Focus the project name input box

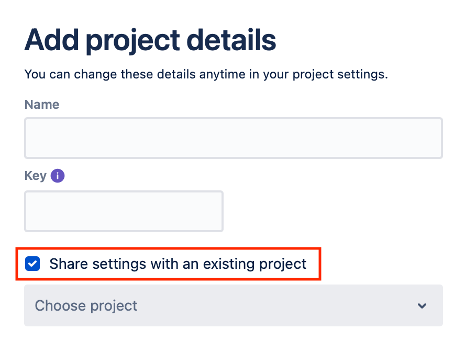234,138
